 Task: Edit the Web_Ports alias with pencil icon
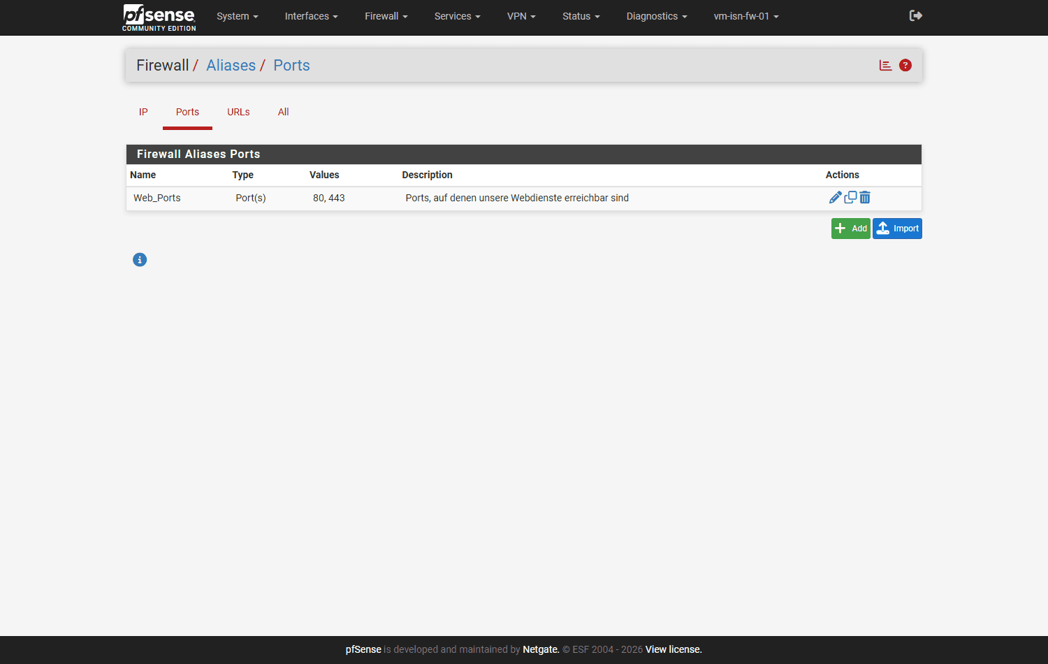click(835, 198)
